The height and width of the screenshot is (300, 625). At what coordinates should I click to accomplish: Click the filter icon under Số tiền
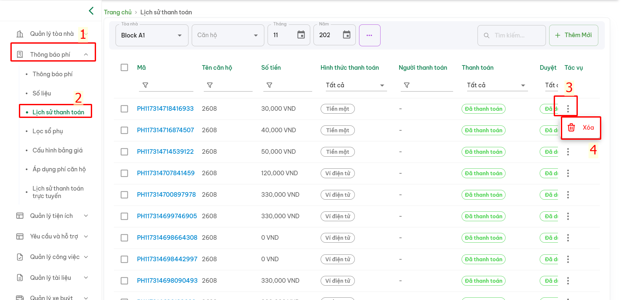[x=270, y=85]
